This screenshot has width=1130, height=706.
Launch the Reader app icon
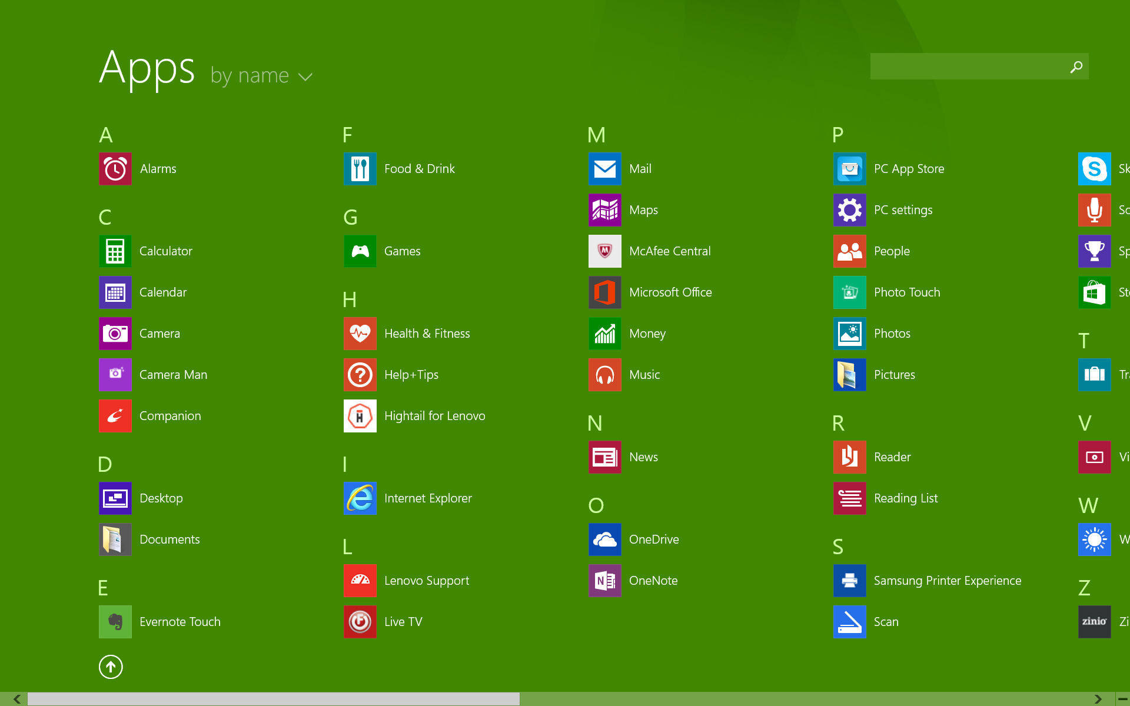pos(849,457)
